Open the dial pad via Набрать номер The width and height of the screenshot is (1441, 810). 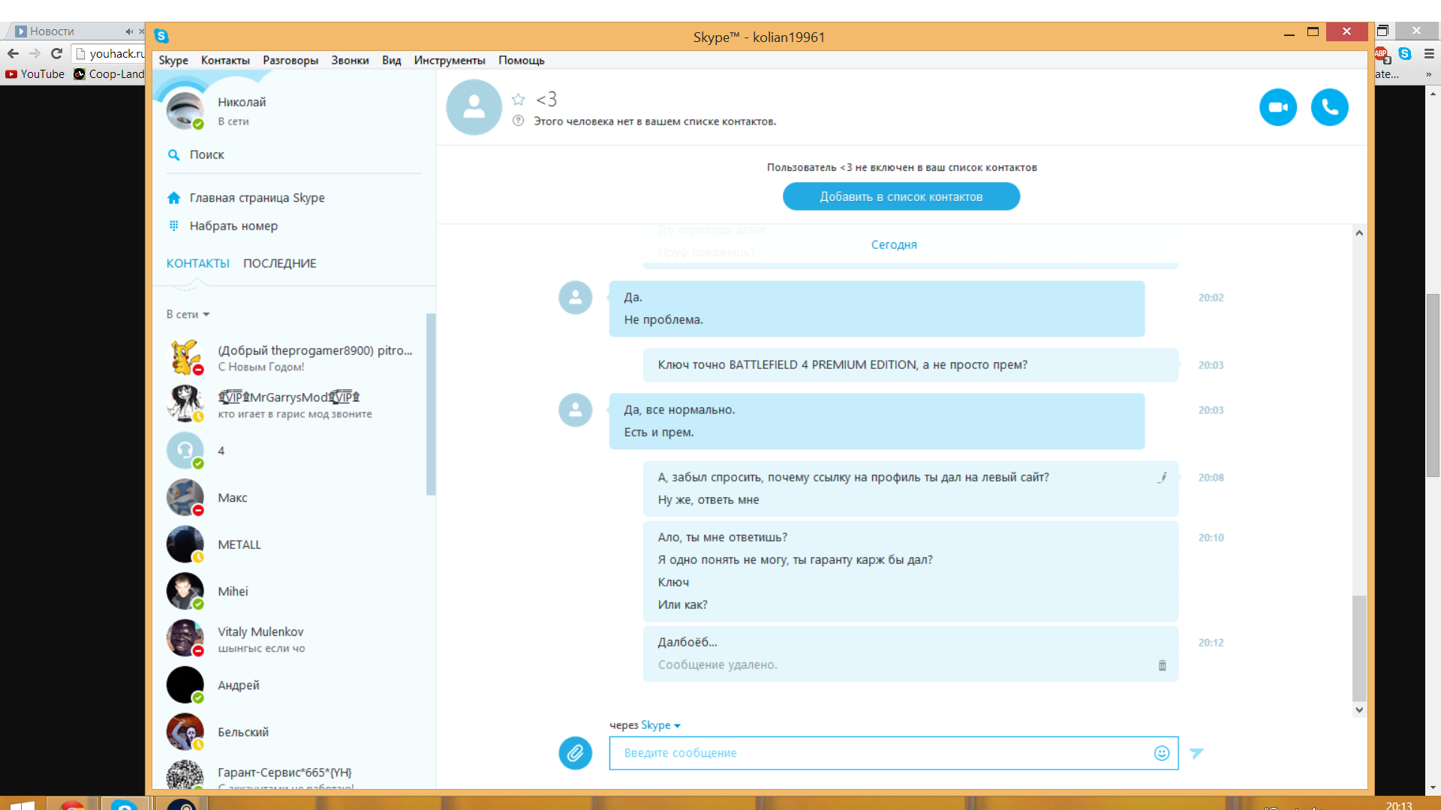pyautogui.click(x=233, y=226)
